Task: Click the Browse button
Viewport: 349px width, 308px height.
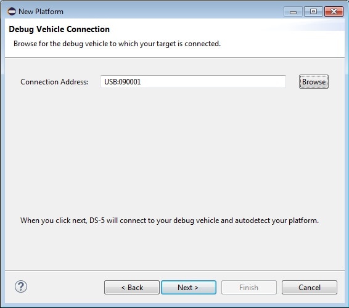Action: pyautogui.click(x=314, y=81)
